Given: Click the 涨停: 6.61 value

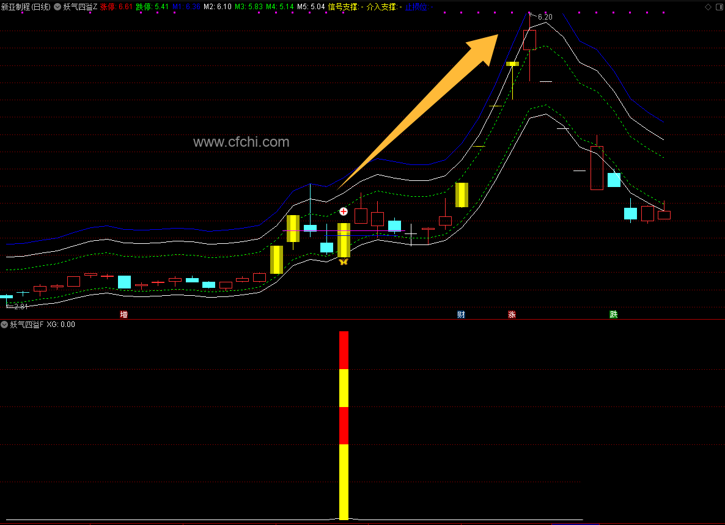Looking at the screenshot, I should [x=116, y=7].
